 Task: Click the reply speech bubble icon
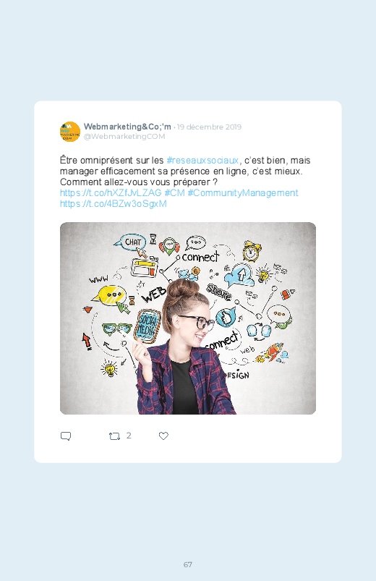click(66, 436)
